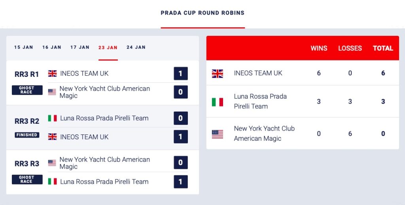The width and height of the screenshot is (405, 205).
Task: Switch to the 16 JAN tab
Action: tap(52, 47)
